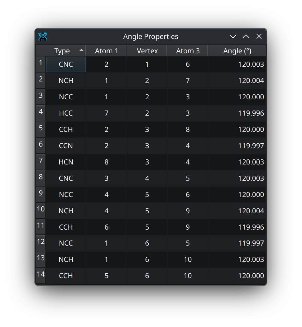Select the CNC cell in row 1
The width and height of the screenshot is (302, 327).
[66, 65]
